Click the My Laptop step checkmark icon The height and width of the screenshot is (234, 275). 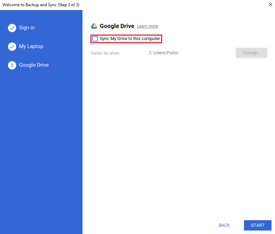point(12,47)
